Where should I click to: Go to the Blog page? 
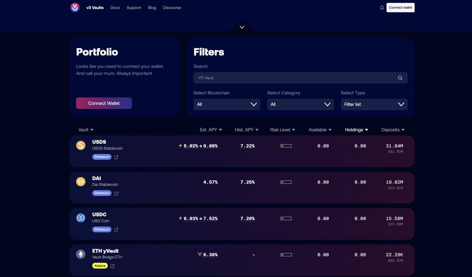pos(152,7)
